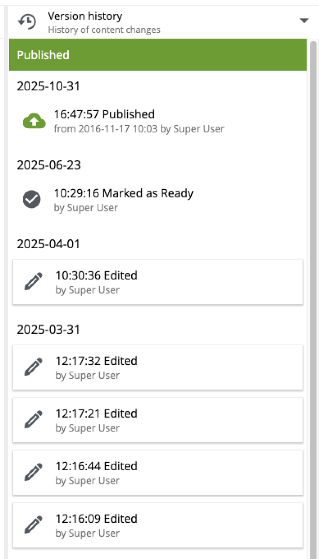Click pencil icon for 12:16:44 edit
The height and width of the screenshot is (559, 319).
[33, 472]
